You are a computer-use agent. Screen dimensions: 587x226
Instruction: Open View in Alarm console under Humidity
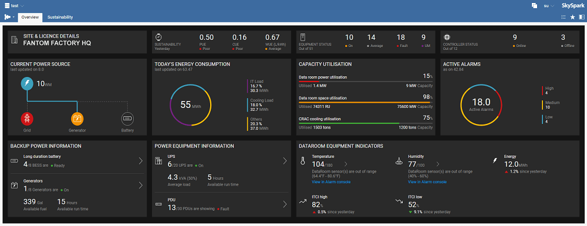tap(427, 182)
